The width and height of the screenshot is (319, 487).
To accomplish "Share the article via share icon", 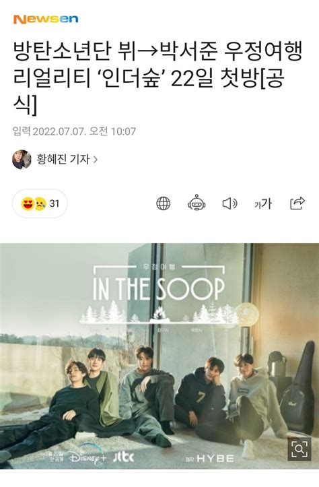I will click(297, 203).
